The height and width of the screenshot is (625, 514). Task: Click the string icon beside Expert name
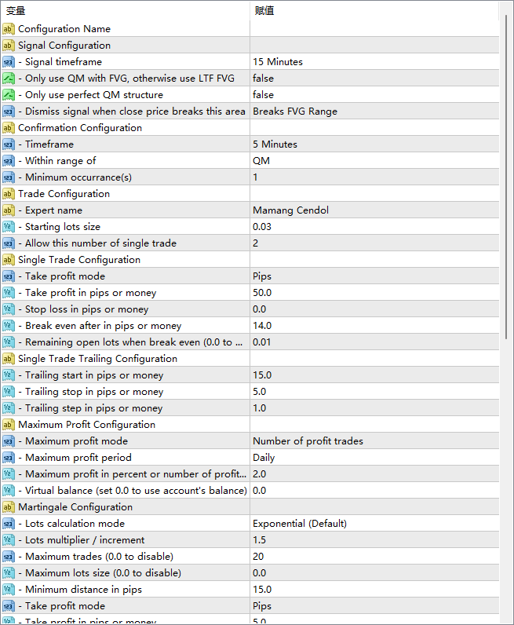[x=9, y=210]
